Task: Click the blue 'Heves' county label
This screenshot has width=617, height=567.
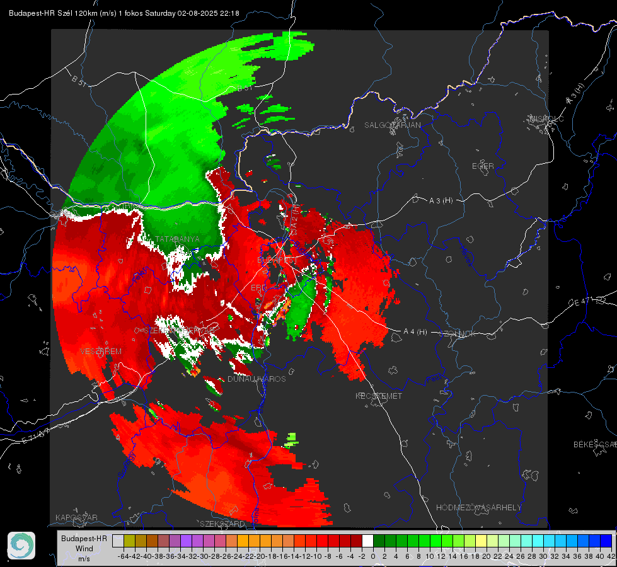Action: [466, 256]
